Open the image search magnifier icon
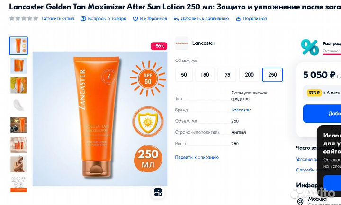 tap(158, 192)
